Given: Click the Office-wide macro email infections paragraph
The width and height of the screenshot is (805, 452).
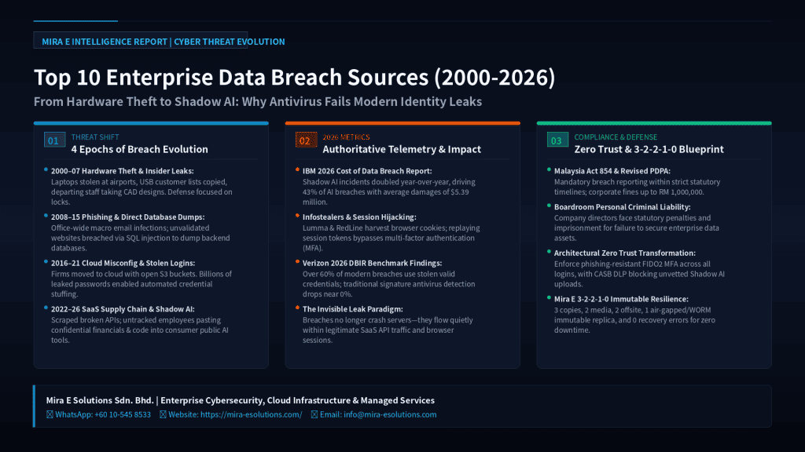Looking at the screenshot, I should coord(141,238).
